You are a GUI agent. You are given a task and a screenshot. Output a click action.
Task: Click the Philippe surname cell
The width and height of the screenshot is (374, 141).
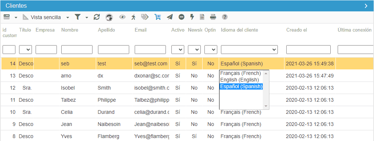pyautogui.click(x=114, y=100)
